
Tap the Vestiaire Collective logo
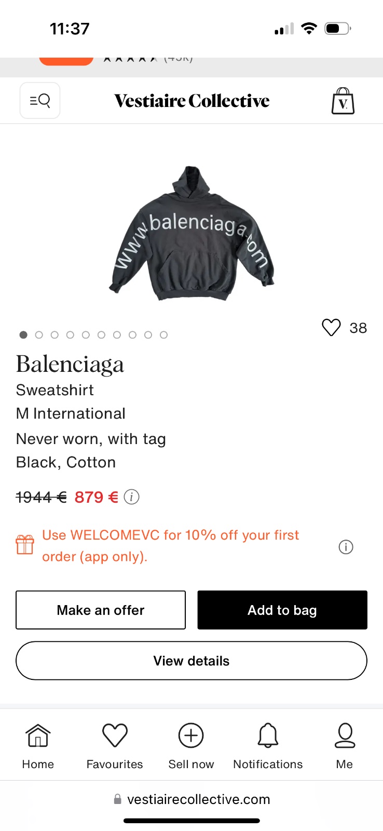pos(191,101)
